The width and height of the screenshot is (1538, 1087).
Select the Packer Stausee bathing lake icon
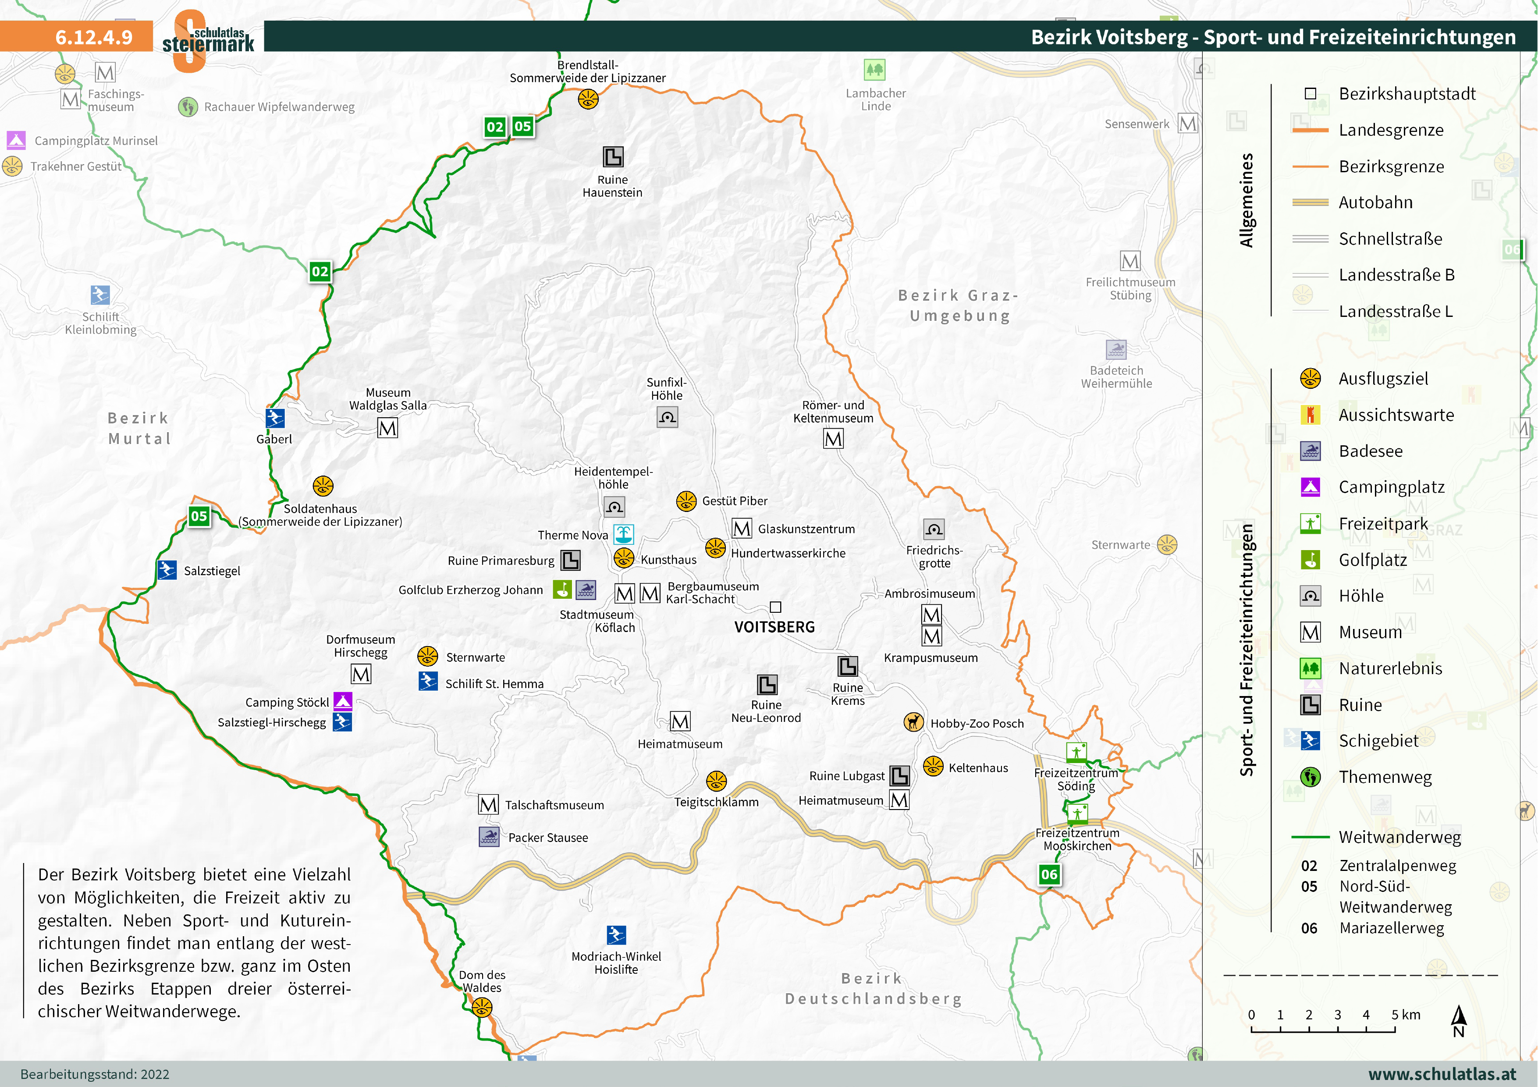(489, 837)
